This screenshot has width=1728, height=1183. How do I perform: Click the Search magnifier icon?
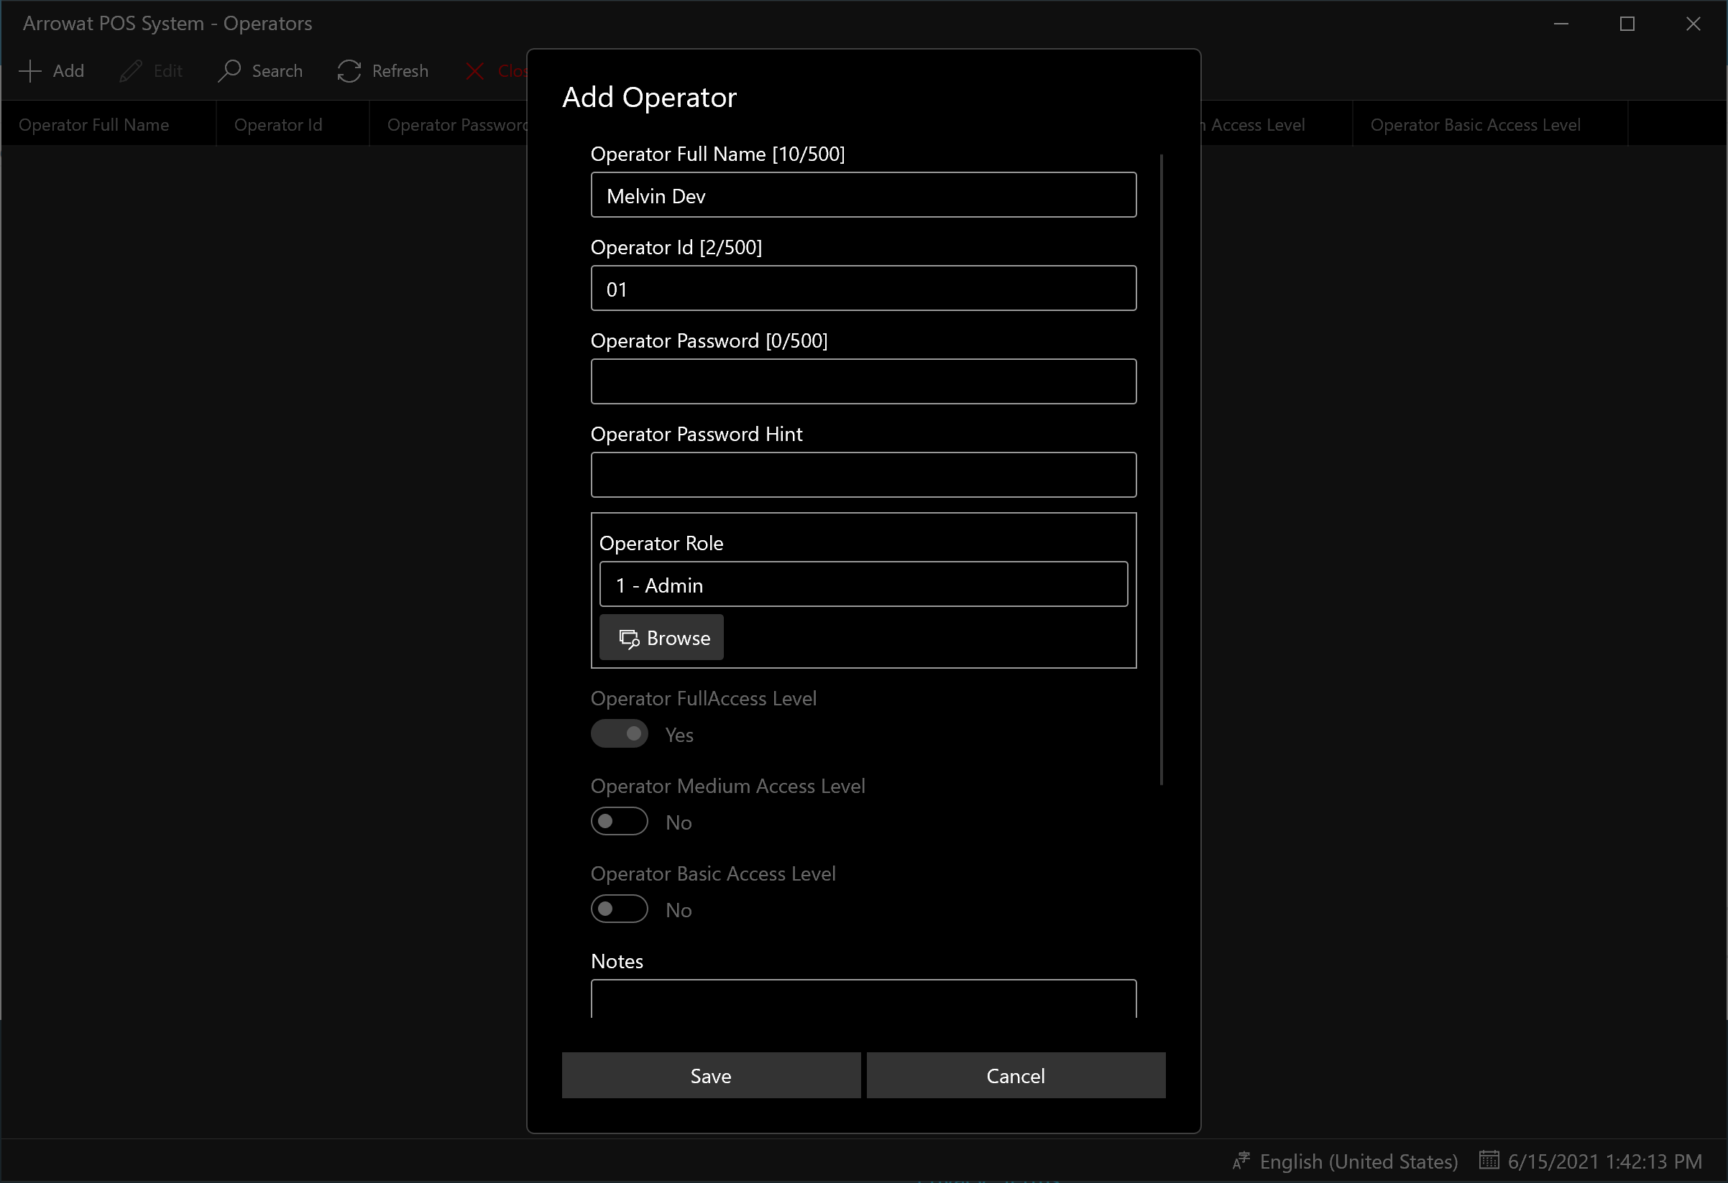point(229,71)
